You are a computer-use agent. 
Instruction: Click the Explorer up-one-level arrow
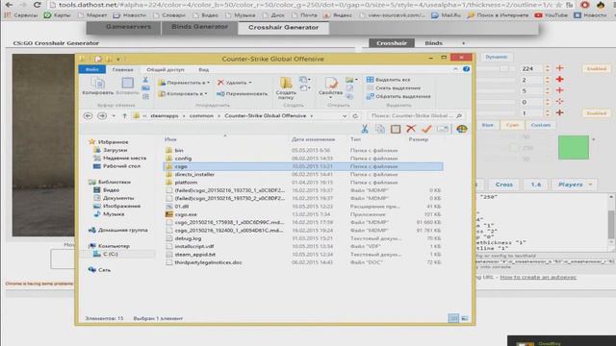click(x=124, y=116)
